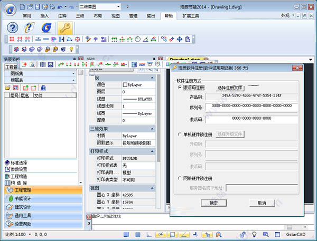Select the 单机硬件锁注册 radio button
Viewport: 317px width, 241px height.
[x=179, y=134]
